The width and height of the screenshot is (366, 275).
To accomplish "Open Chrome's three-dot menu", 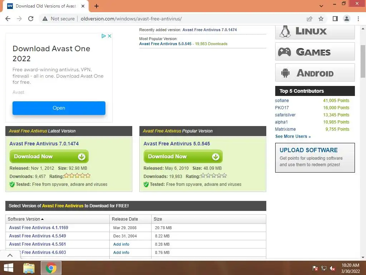I will click(x=358, y=19).
